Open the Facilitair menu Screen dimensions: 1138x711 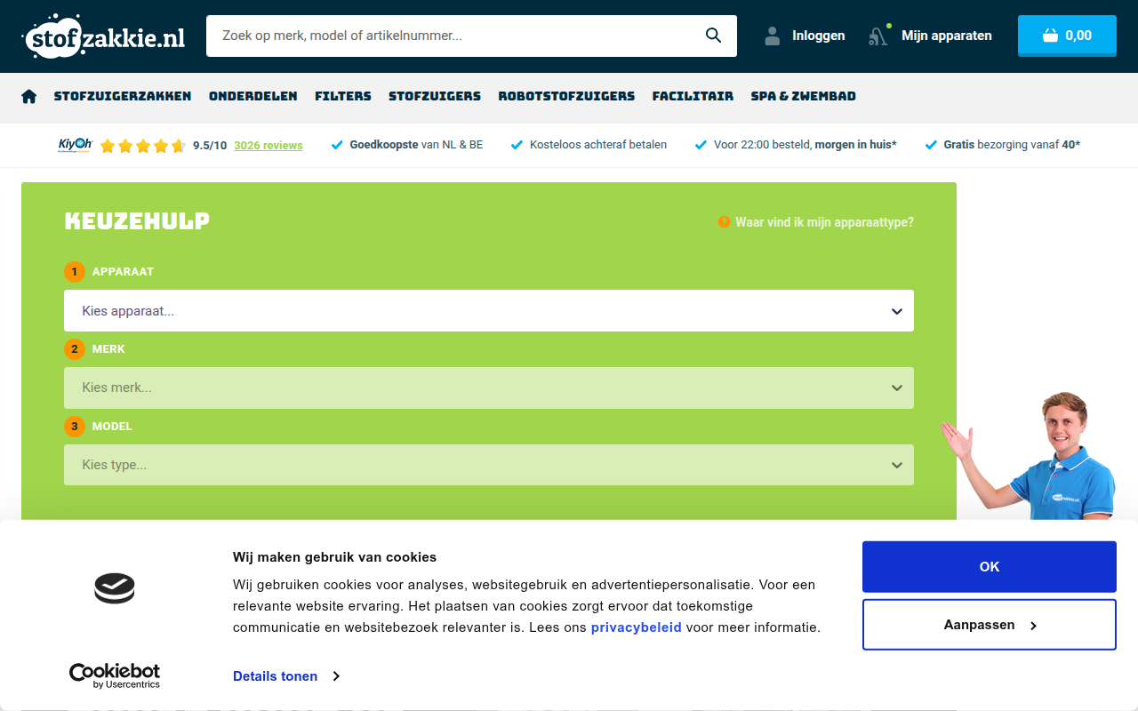pos(693,96)
